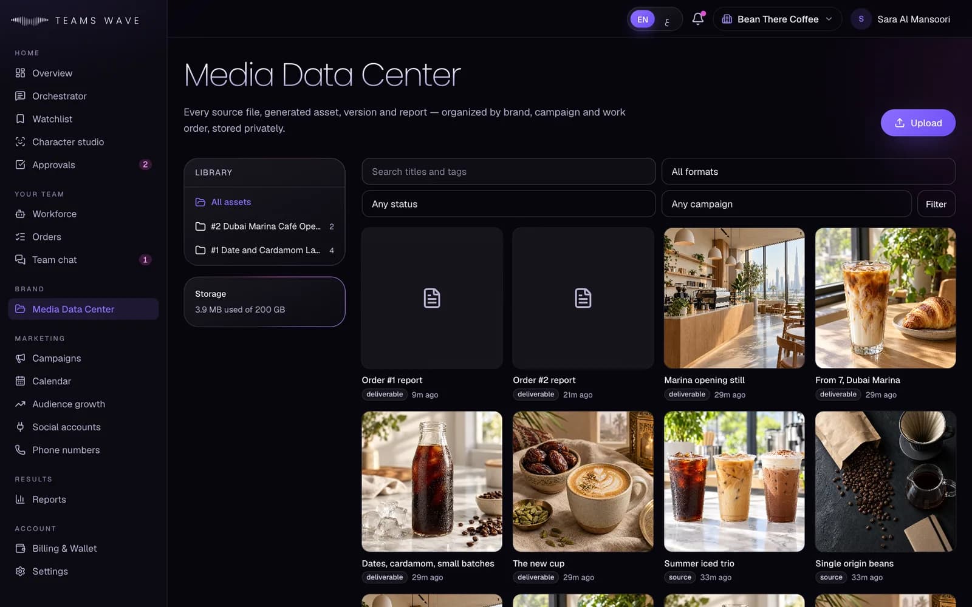Open the Bean There Coffee workspace dropdown
This screenshot has height=607, width=972.
(x=777, y=19)
